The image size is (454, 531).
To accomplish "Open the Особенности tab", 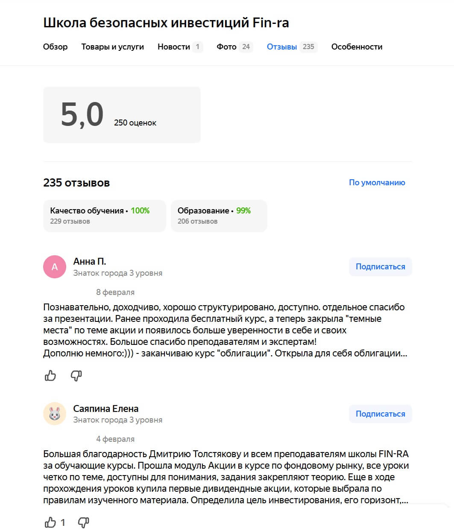I will pyautogui.click(x=357, y=47).
